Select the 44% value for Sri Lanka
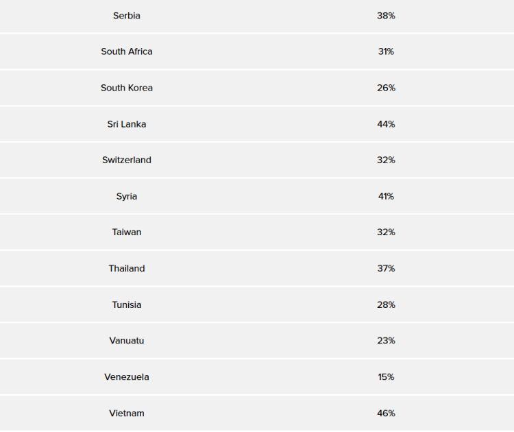The height and width of the screenshot is (432, 514). [x=386, y=124]
